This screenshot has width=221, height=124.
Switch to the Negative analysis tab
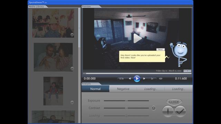pos(123,89)
